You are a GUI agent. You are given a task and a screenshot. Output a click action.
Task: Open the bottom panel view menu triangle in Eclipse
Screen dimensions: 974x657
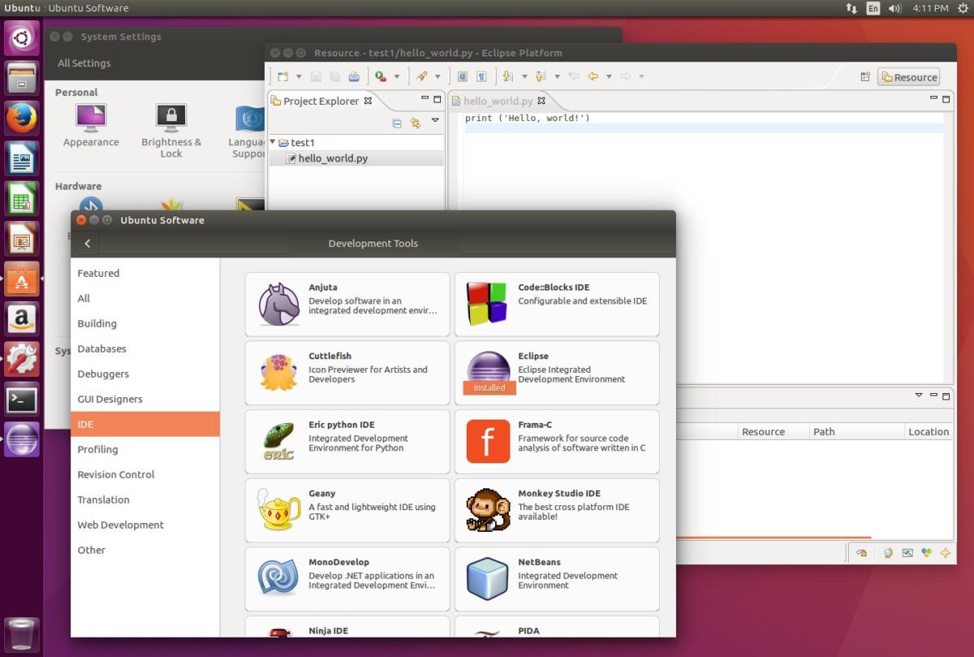(x=919, y=395)
